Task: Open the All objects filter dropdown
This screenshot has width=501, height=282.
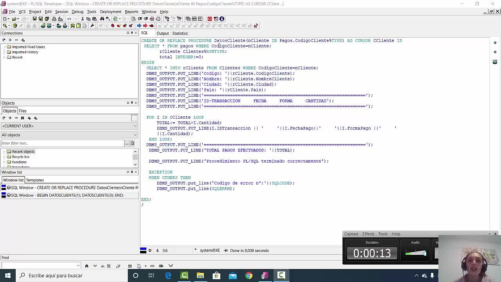Action: (x=69, y=135)
